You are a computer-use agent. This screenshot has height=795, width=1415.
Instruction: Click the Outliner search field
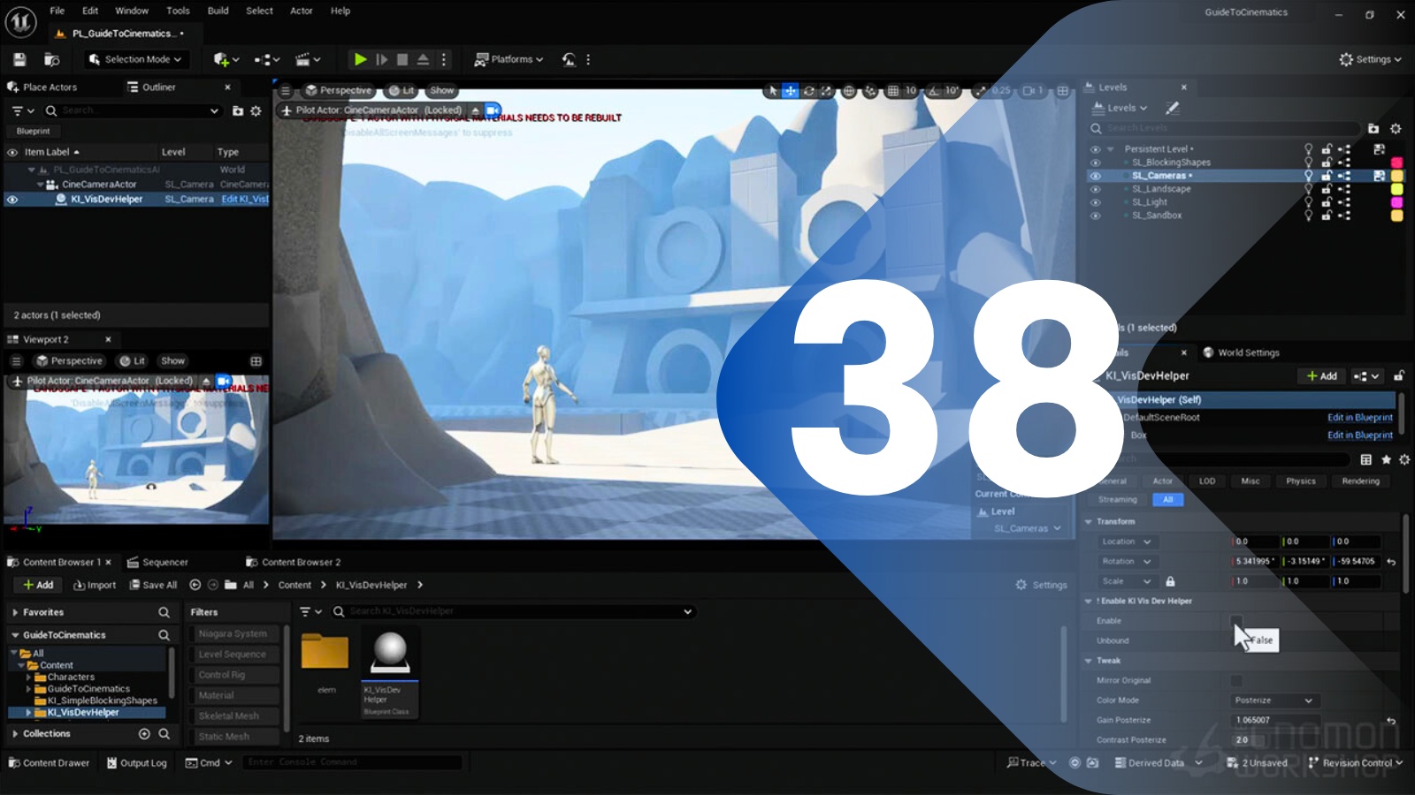click(131, 110)
